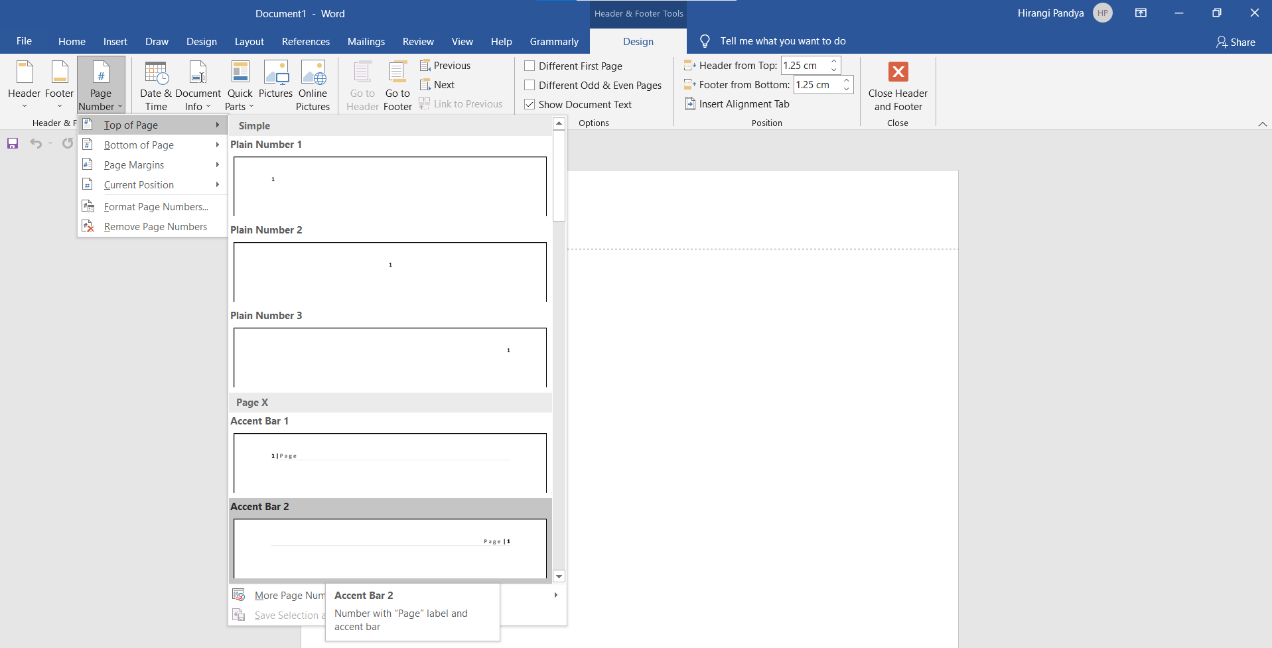Select Plain Number 2 thumbnail

click(390, 272)
